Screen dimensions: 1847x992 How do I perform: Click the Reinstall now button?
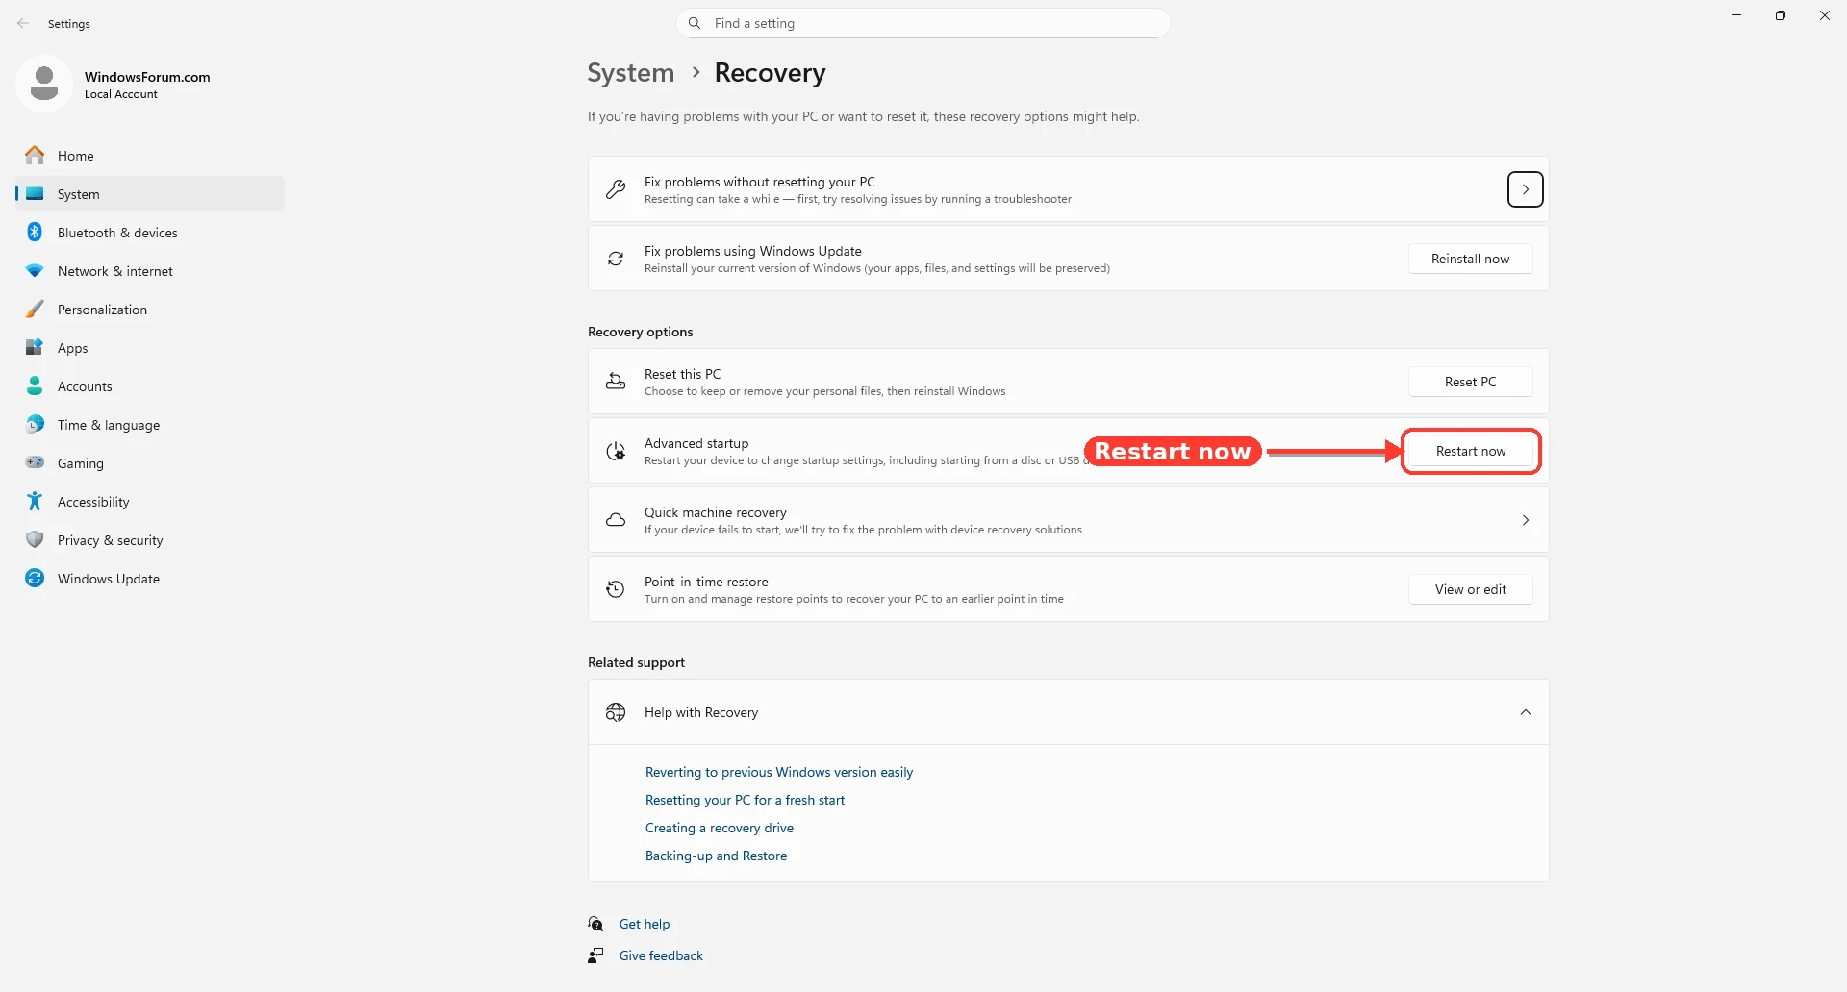click(x=1470, y=259)
